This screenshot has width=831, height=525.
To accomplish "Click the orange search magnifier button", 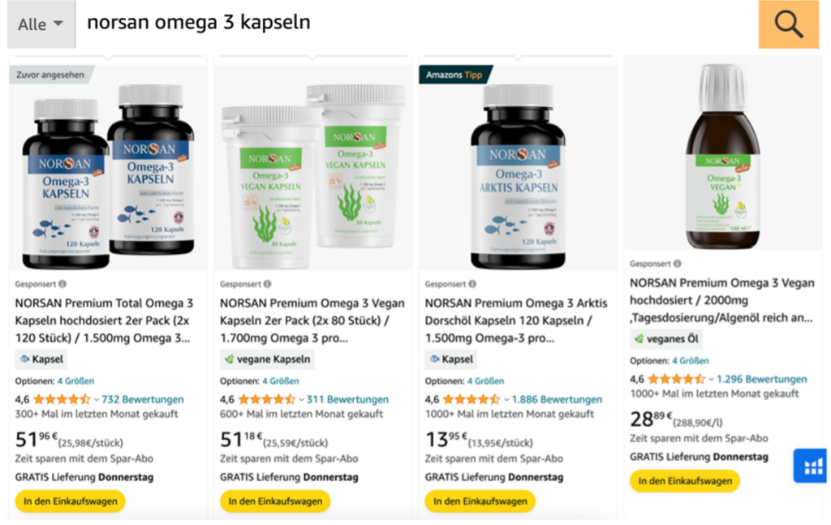I will pos(789,24).
